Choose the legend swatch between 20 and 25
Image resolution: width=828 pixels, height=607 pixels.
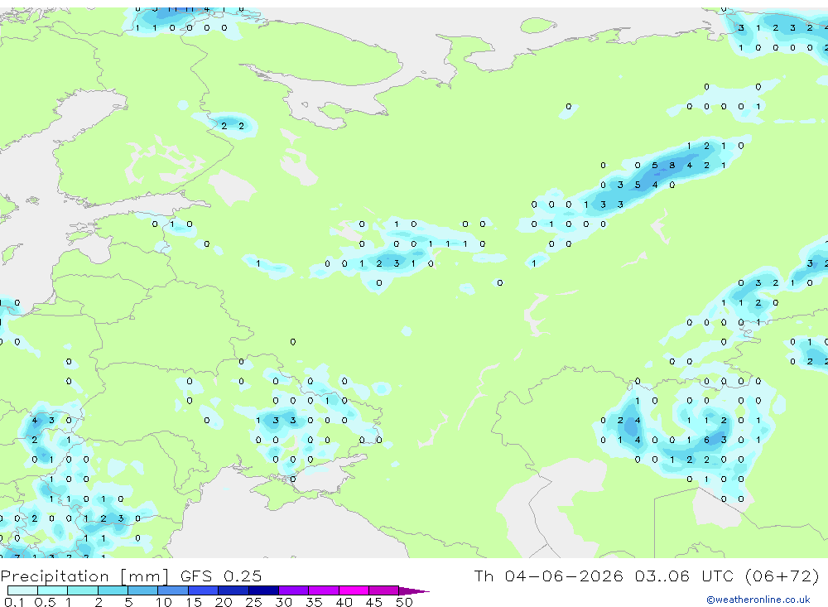(233, 590)
